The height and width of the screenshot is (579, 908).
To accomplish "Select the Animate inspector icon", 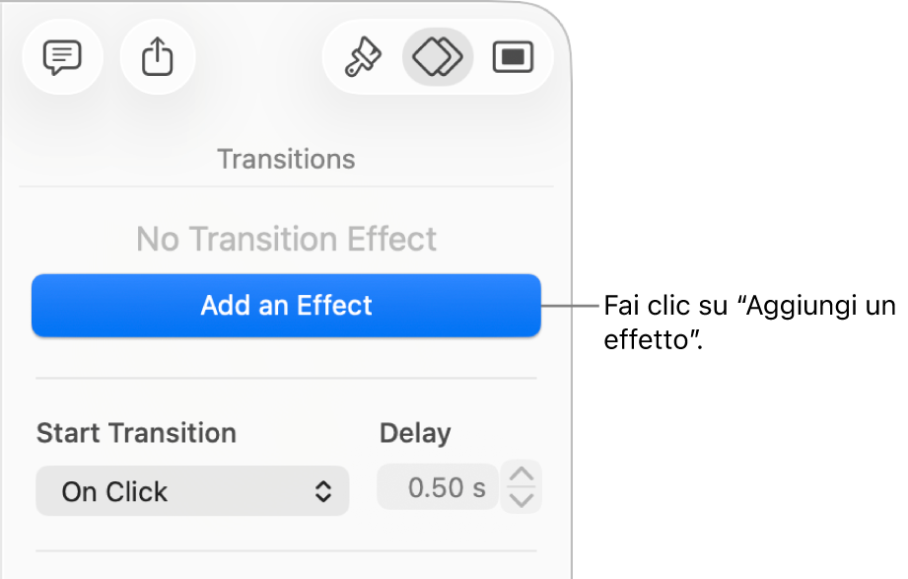I will (438, 58).
